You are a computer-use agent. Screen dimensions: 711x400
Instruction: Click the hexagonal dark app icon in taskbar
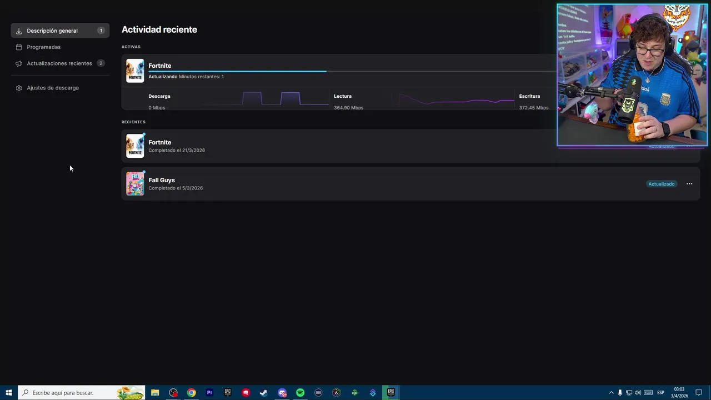coord(337,393)
